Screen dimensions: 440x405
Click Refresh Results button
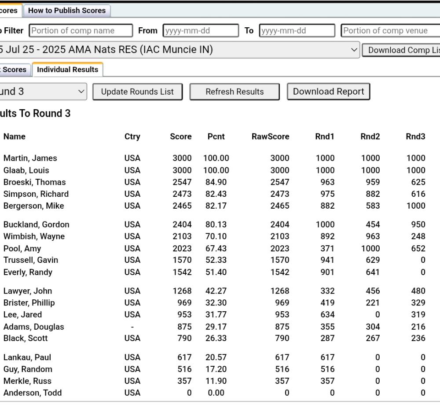coord(235,92)
